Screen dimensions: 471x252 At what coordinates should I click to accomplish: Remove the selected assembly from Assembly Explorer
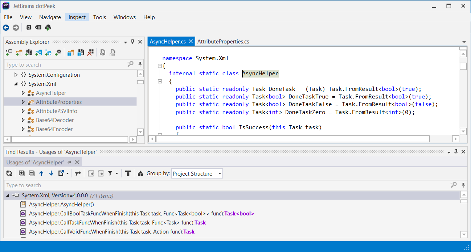[x=90, y=52]
